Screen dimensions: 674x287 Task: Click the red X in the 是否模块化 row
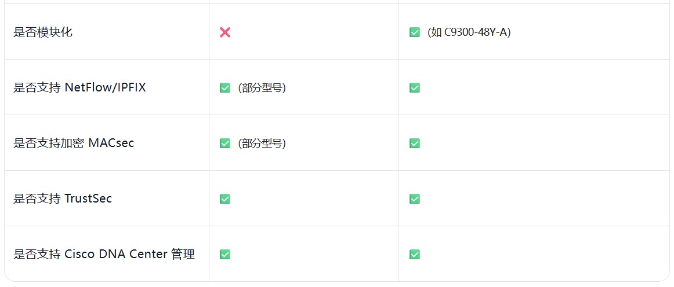pos(225,32)
